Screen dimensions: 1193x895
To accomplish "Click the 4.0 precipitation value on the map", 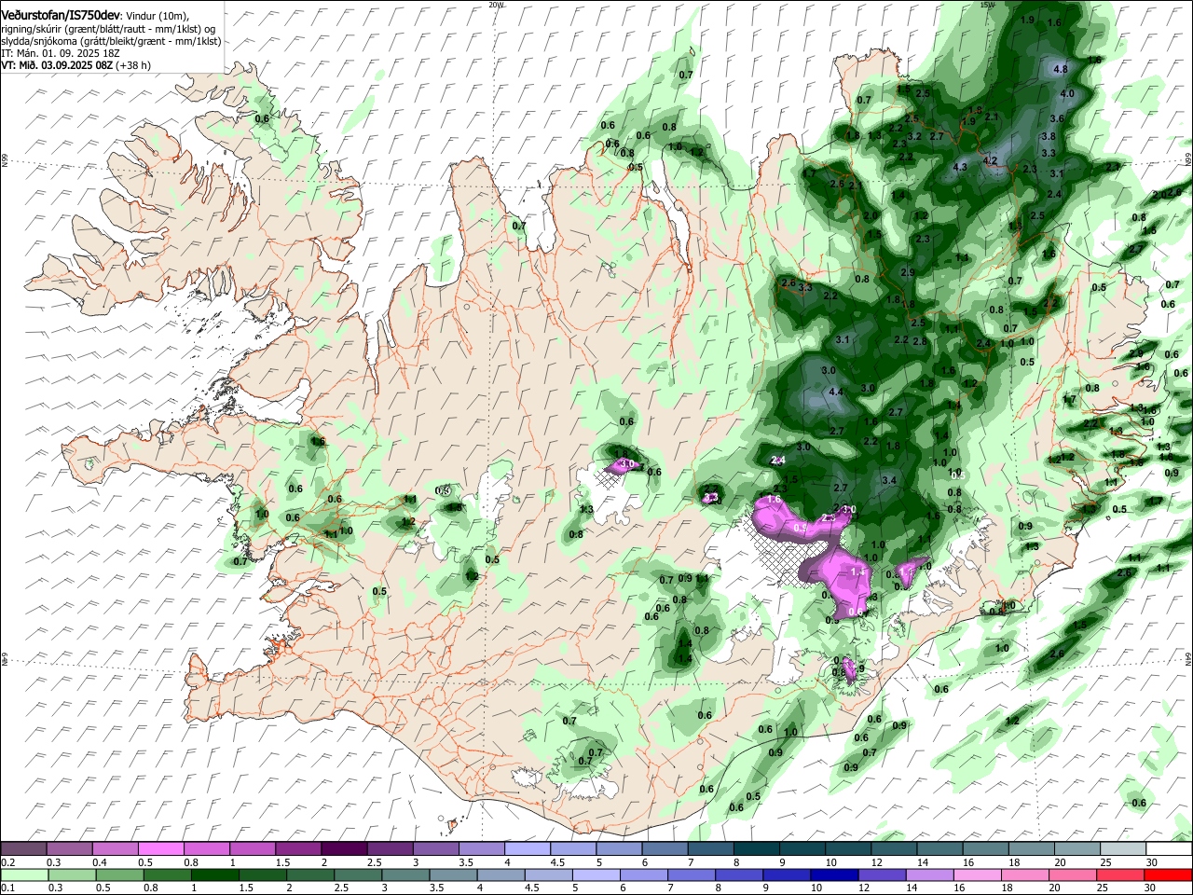I will point(1067,93).
